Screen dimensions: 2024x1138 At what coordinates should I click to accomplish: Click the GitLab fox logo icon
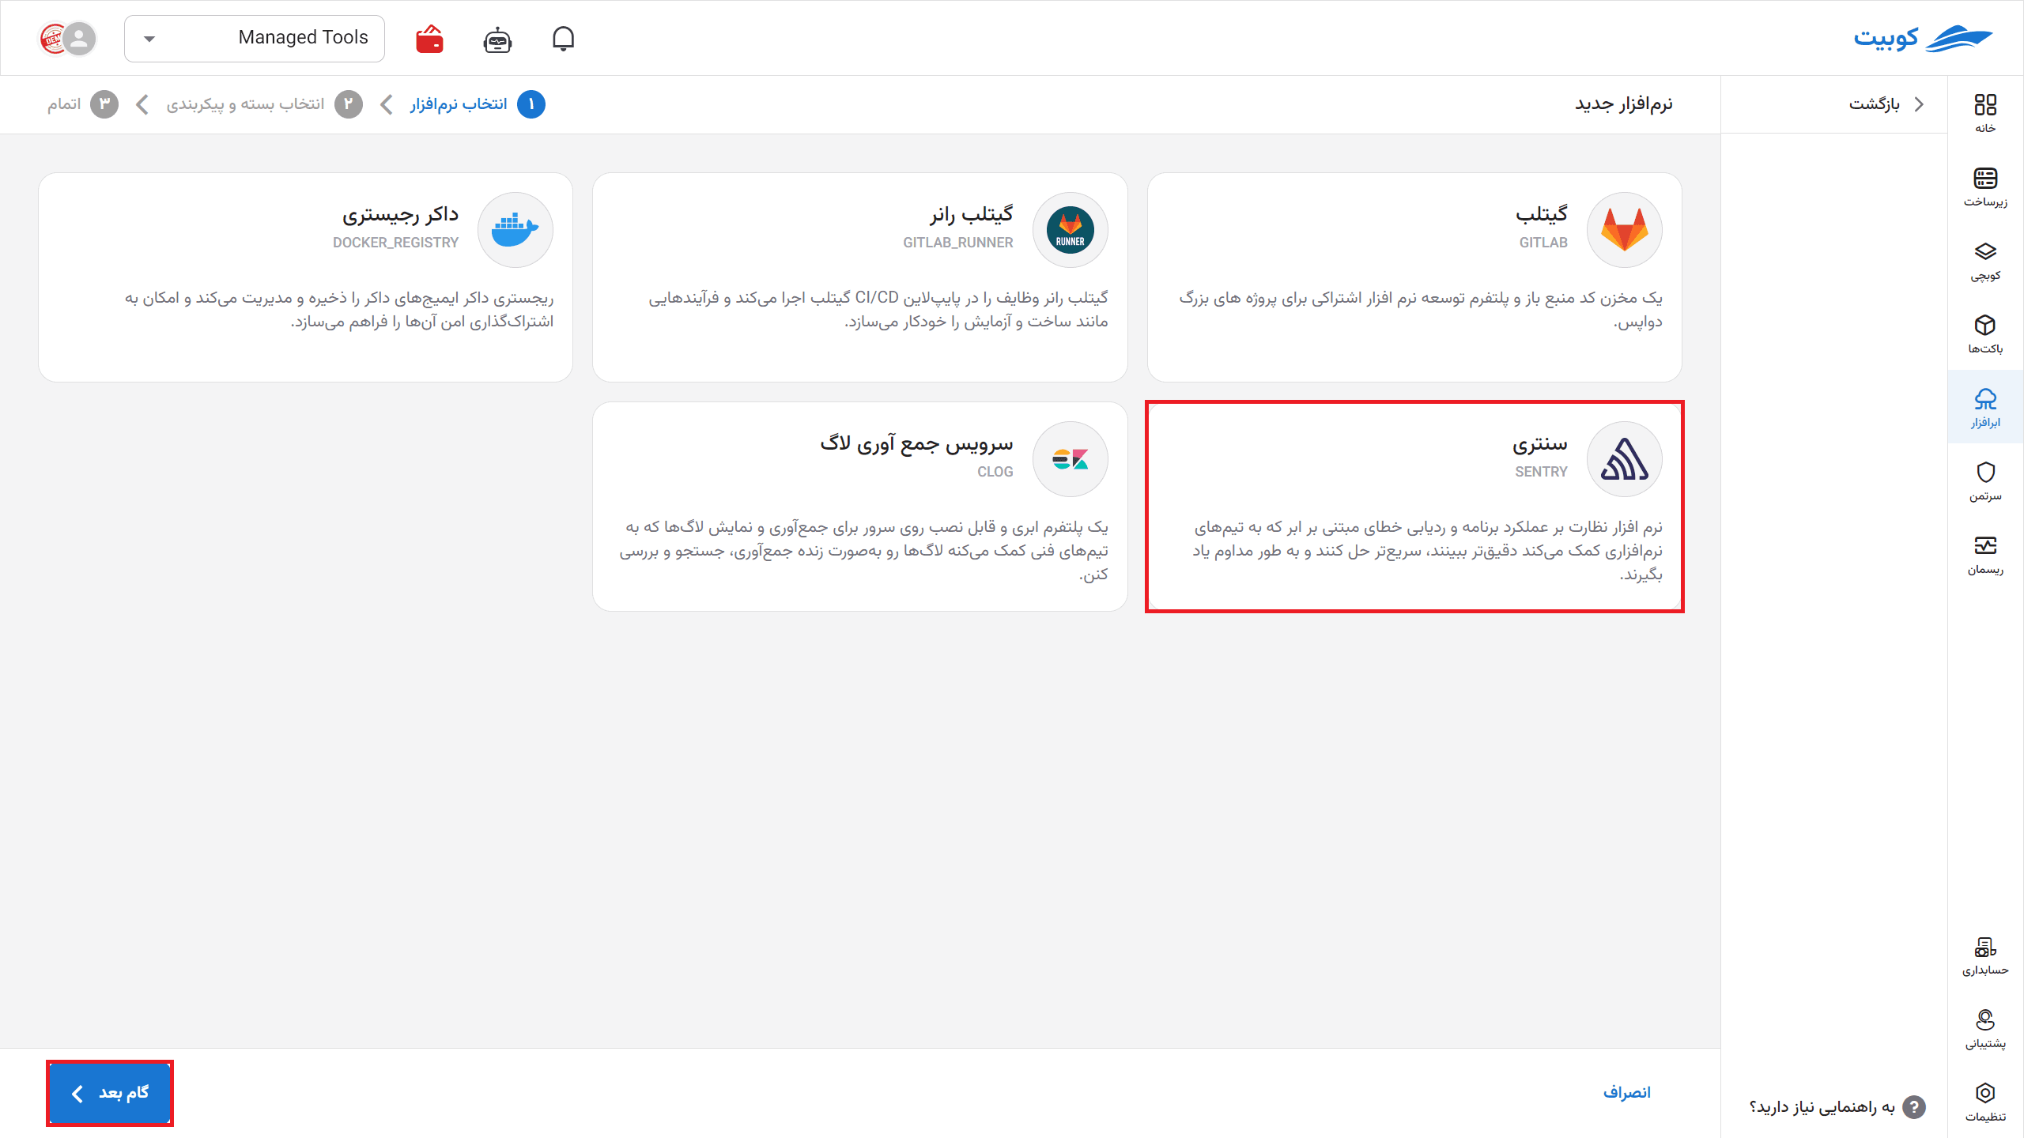(x=1625, y=230)
